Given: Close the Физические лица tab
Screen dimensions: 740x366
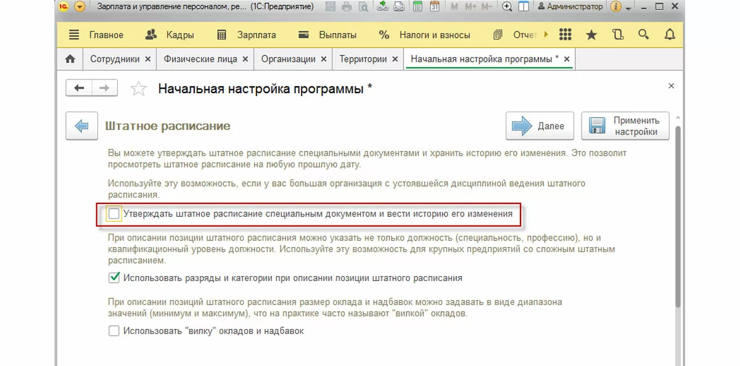Looking at the screenshot, I should coord(245,59).
